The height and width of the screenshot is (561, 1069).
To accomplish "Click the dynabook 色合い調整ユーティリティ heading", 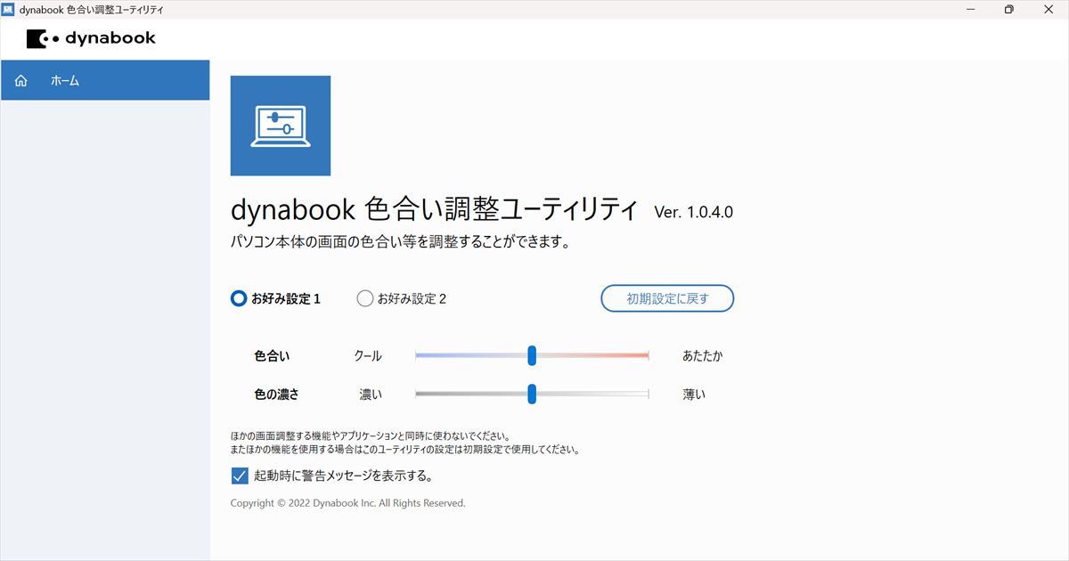I will point(434,210).
